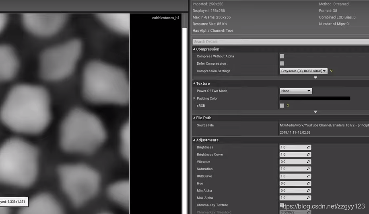Collapse the File Path section
The height and width of the screenshot is (214, 369).
coord(194,118)
